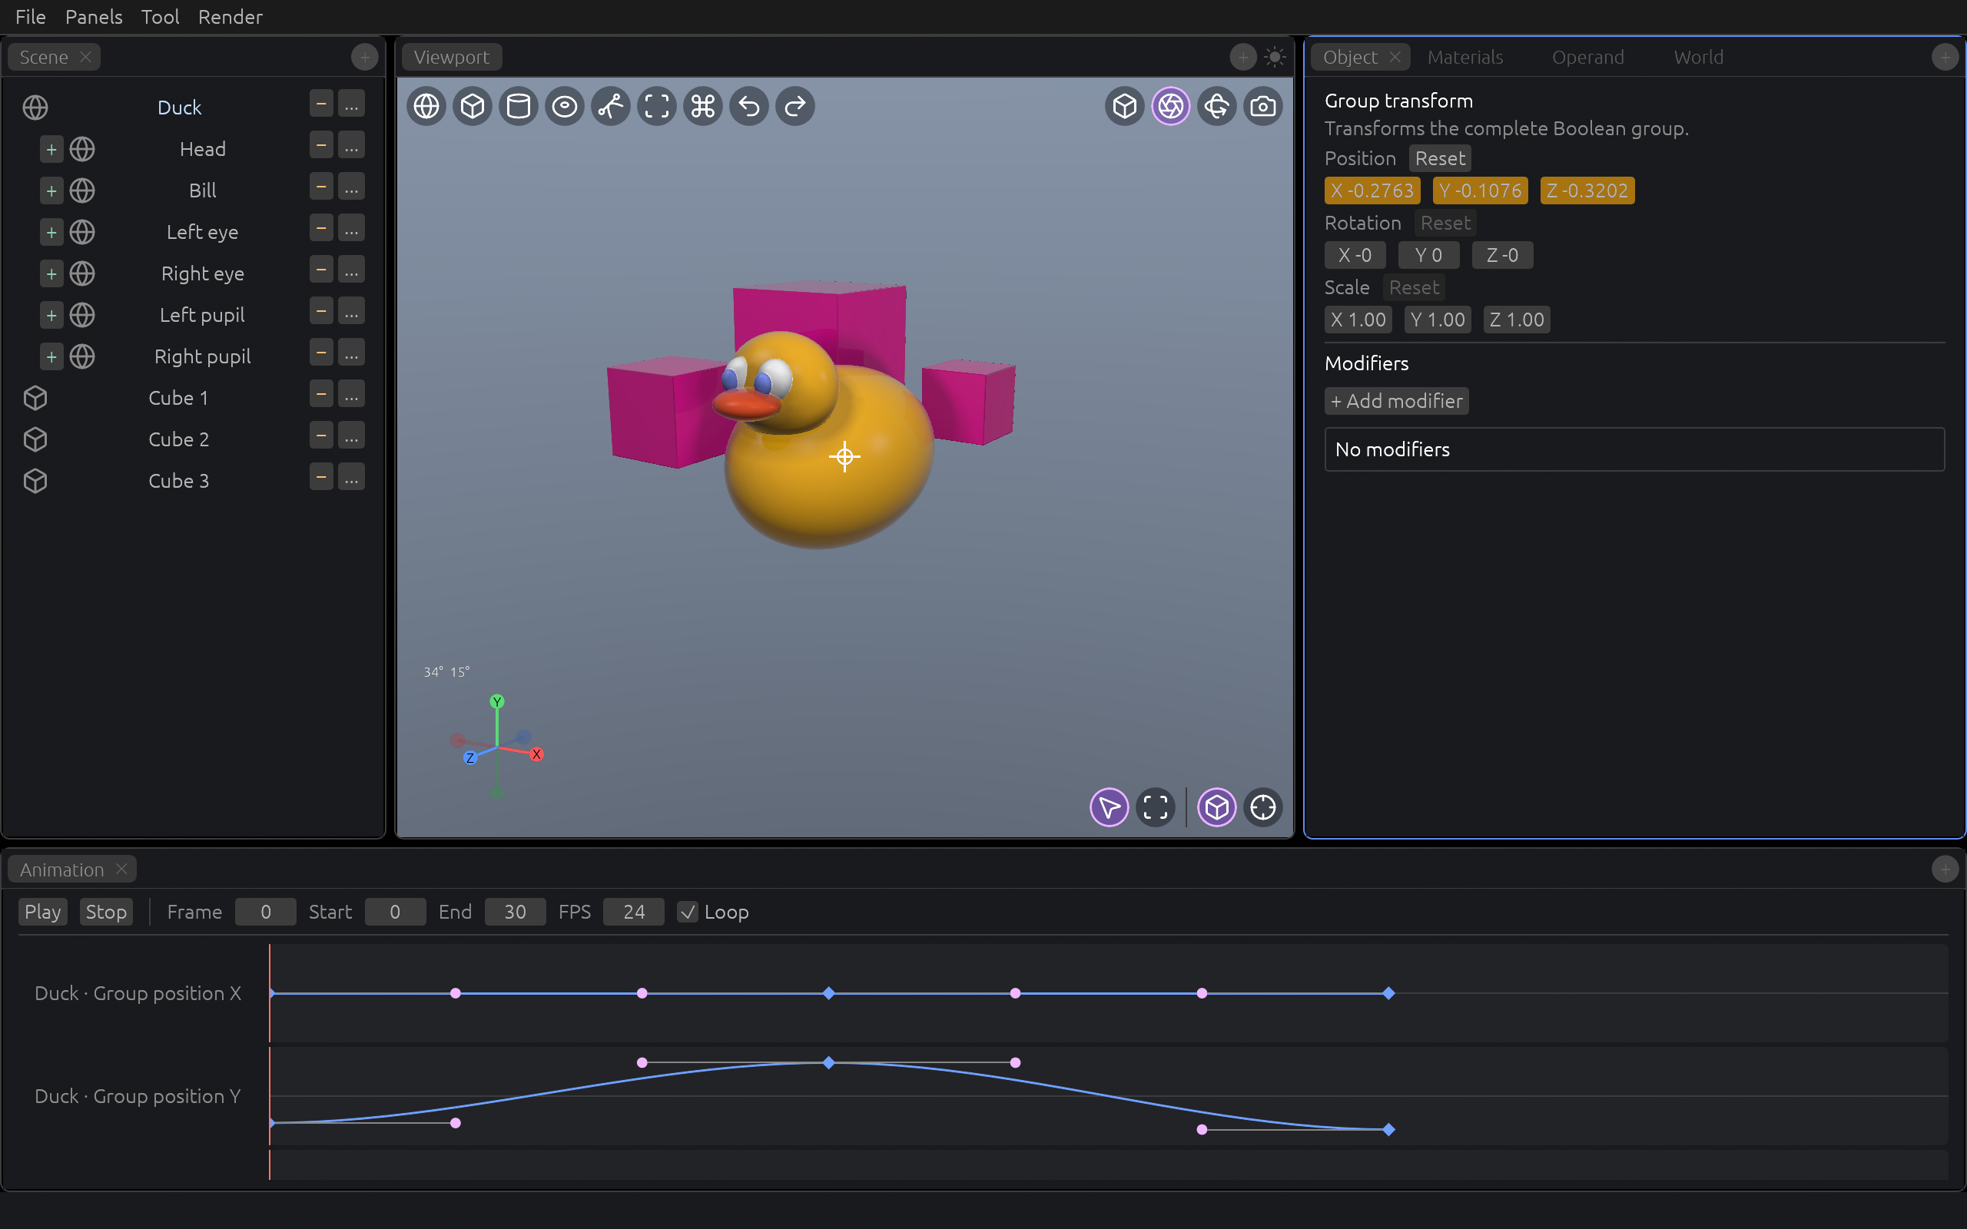Switch to the World tab
This screenshot has height=1229, width=1967.
(1698, 57)
